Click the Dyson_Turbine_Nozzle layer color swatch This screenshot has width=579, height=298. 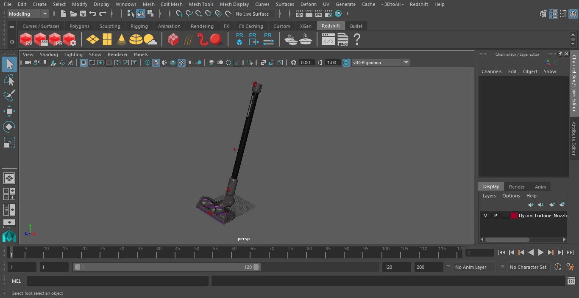(514, 216)
